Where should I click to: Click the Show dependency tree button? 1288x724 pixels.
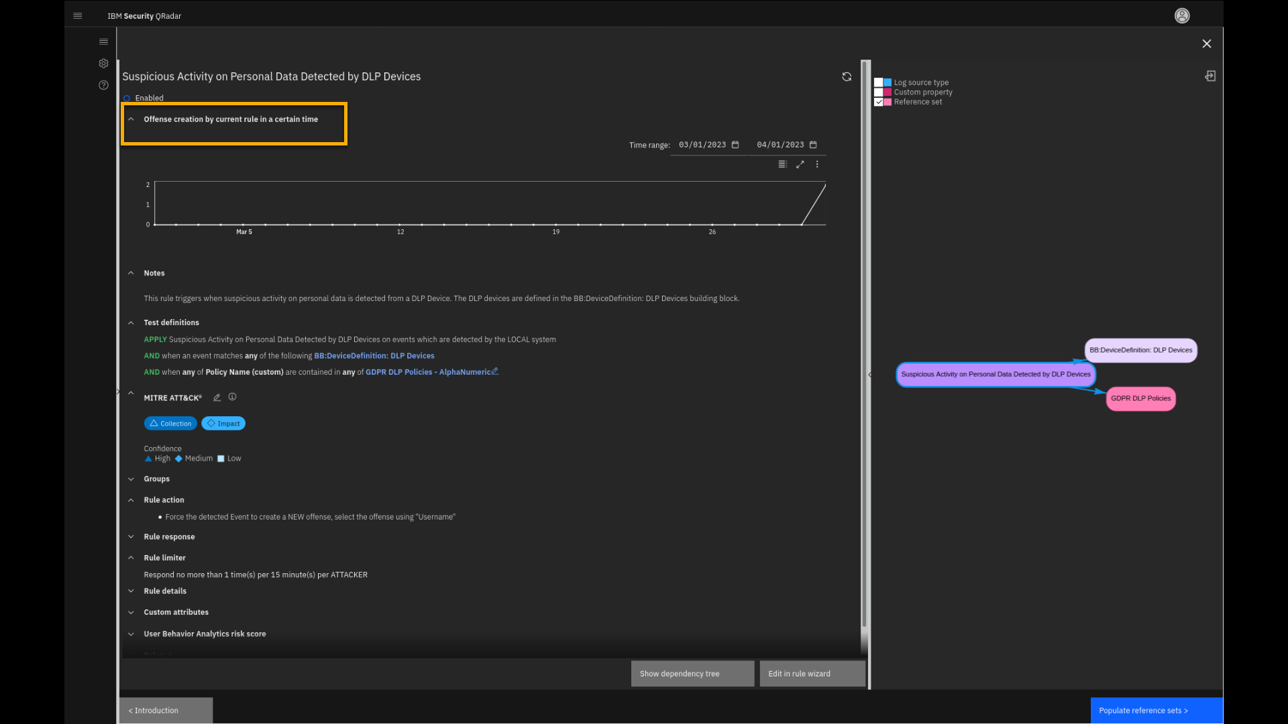[692, 674]
